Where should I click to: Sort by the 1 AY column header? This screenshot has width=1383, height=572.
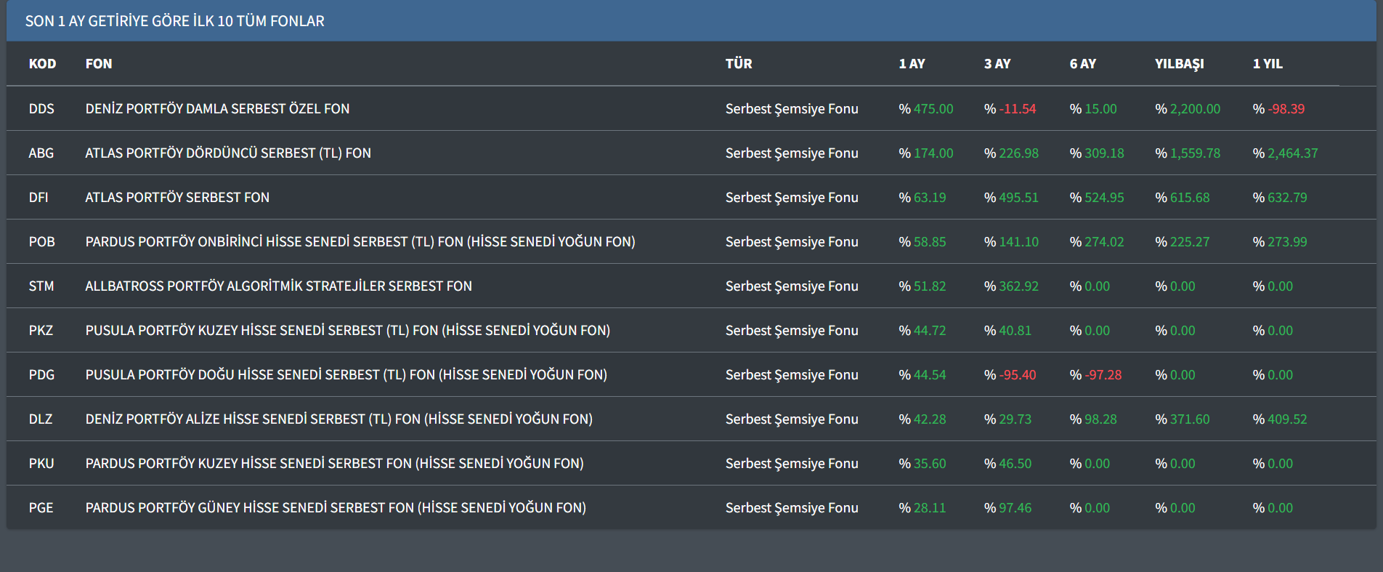(x=912, y=64)
